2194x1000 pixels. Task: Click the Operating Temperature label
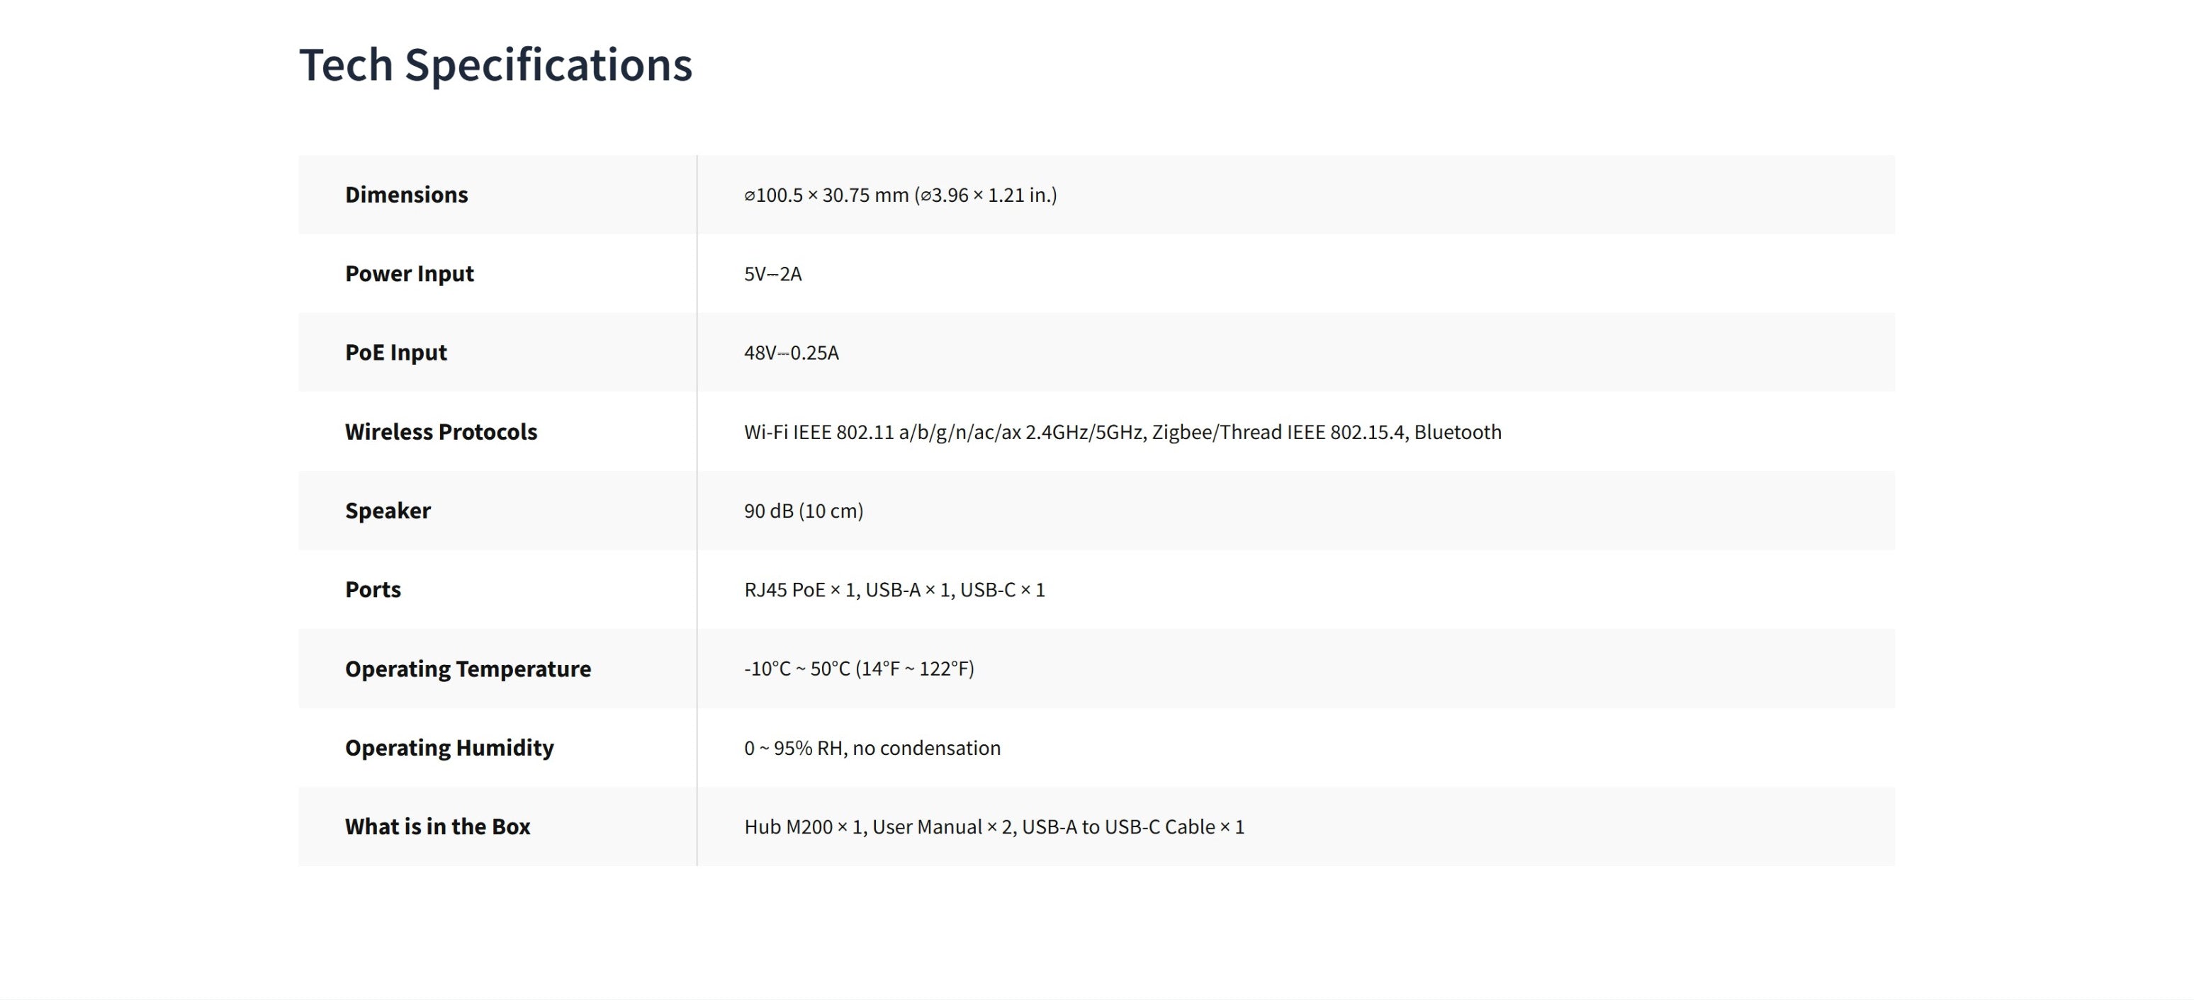pos(468,669)
